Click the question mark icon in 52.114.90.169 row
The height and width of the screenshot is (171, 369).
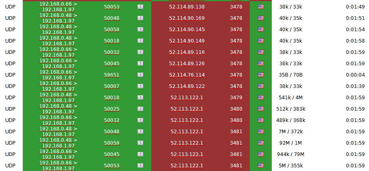(140, 18)
